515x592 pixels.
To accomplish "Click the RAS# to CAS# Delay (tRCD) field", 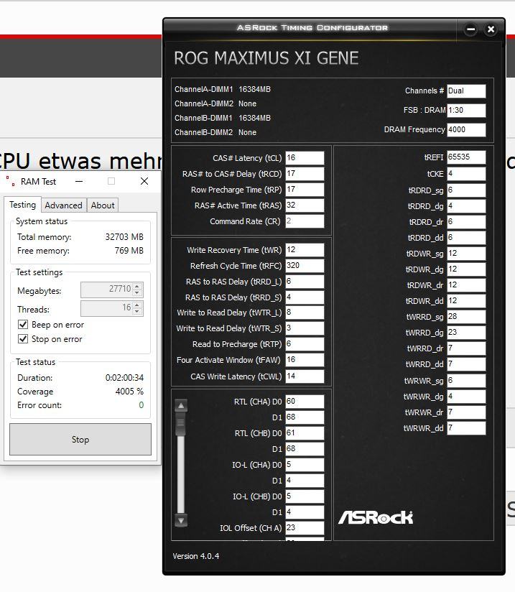I will point(305,174).
